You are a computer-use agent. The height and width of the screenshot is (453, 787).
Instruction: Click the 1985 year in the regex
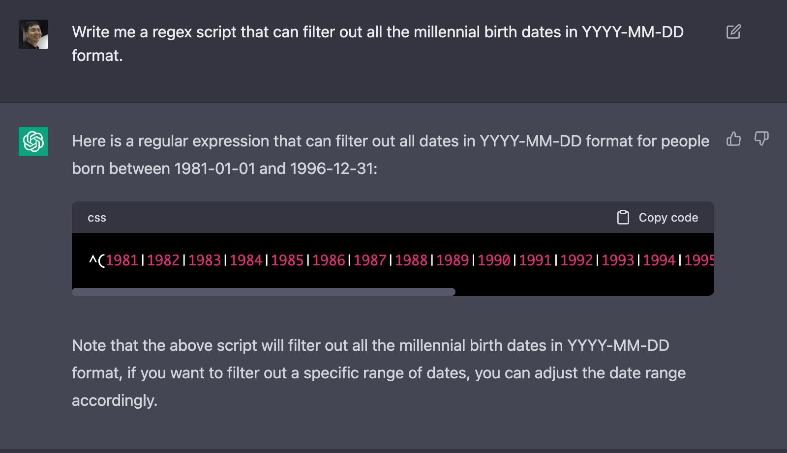(287, 260)
